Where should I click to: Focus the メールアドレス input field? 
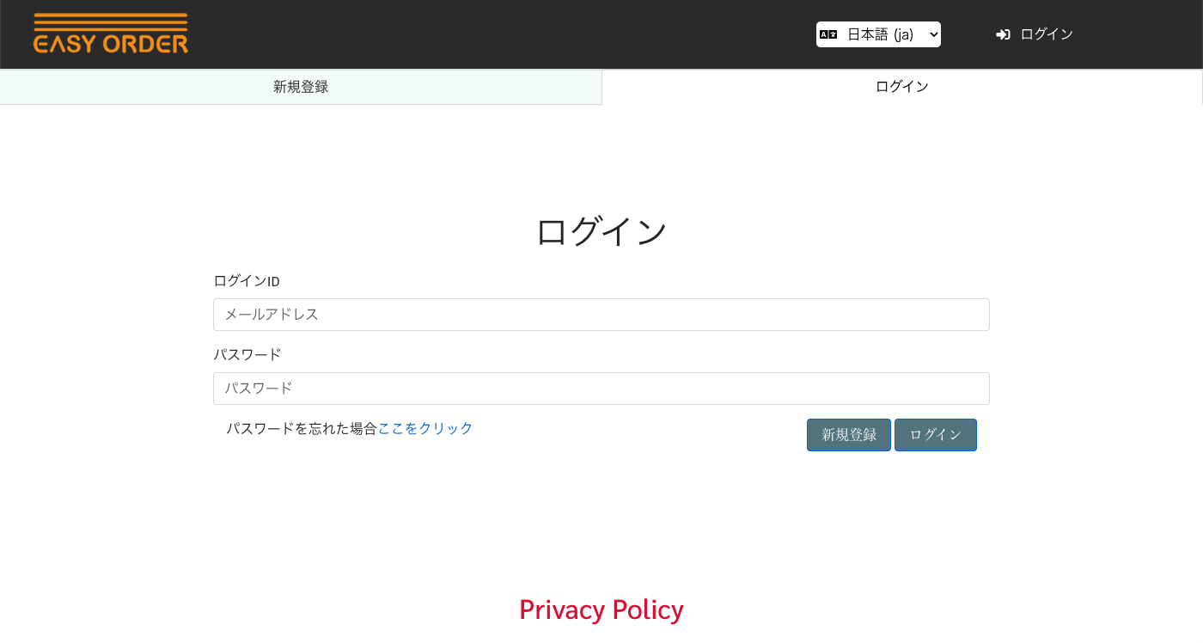pos(601,315)
